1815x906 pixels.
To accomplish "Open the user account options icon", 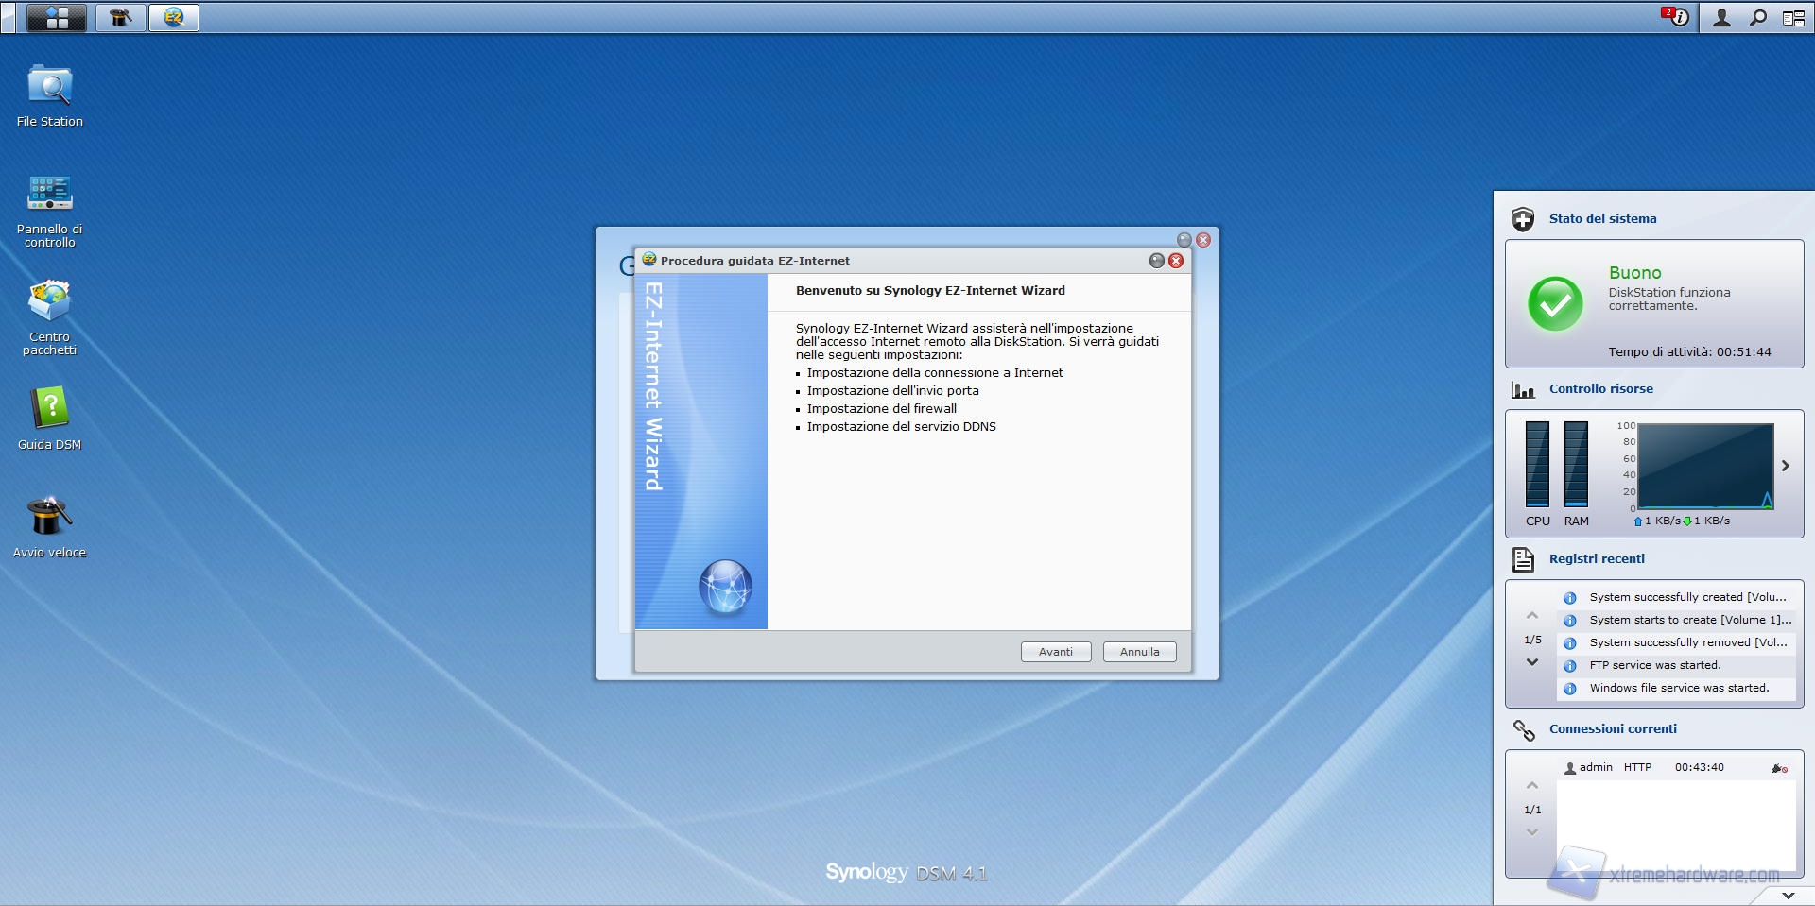I will [1721, 17].
